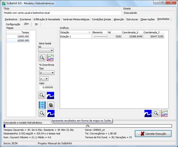Click the SisBaHiA title bar app icon
This screenshot has height=147, width=178.
(x=4, y=3)
